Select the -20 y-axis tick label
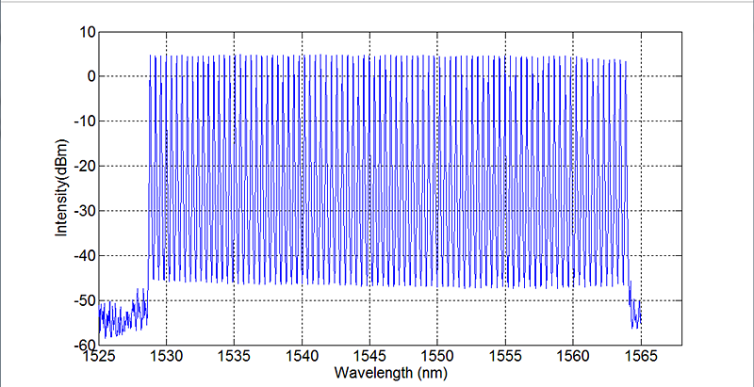 pos(84,167)
